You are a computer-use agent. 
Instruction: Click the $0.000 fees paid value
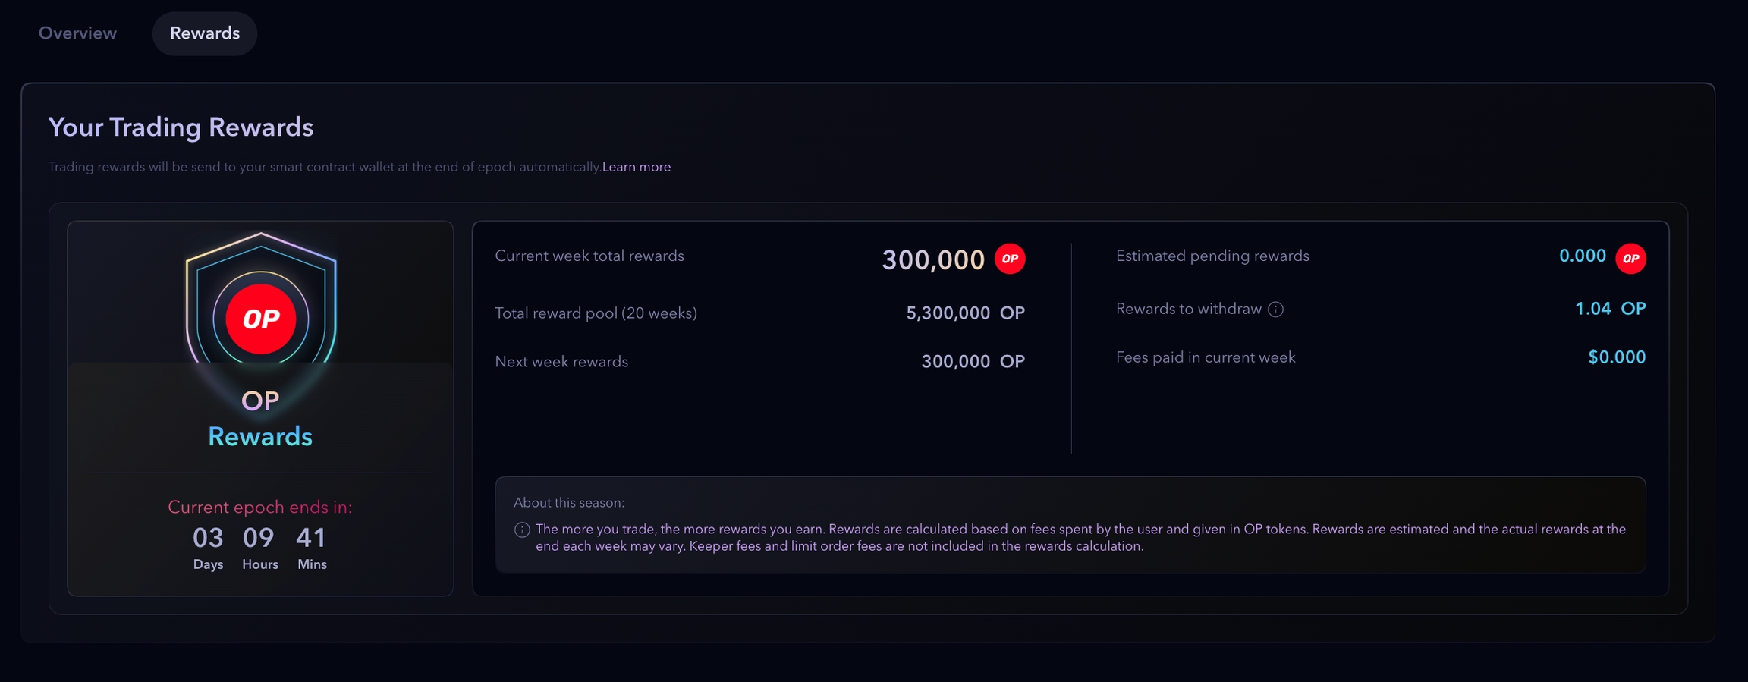pyautogui.click(x=1616, y=357)
